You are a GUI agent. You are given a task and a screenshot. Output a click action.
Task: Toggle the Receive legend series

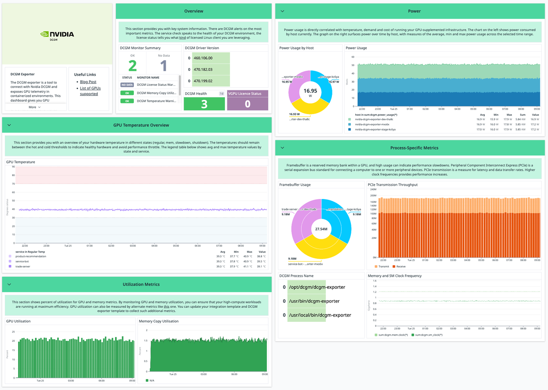400,267
